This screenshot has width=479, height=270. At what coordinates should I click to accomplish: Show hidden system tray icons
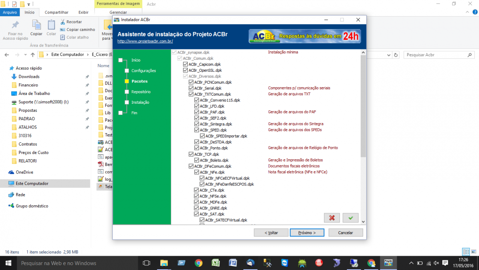[411, 263]
